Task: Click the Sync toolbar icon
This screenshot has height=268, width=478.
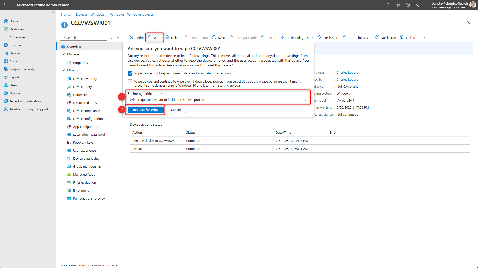Action: pos(214,38)
